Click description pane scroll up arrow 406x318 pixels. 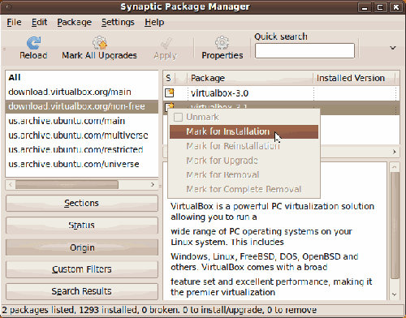point(395,167)
